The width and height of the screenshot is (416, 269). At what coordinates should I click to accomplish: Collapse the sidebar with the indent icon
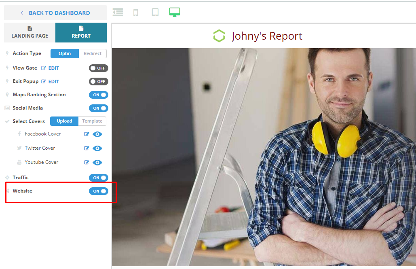click(x=118, y=13)
